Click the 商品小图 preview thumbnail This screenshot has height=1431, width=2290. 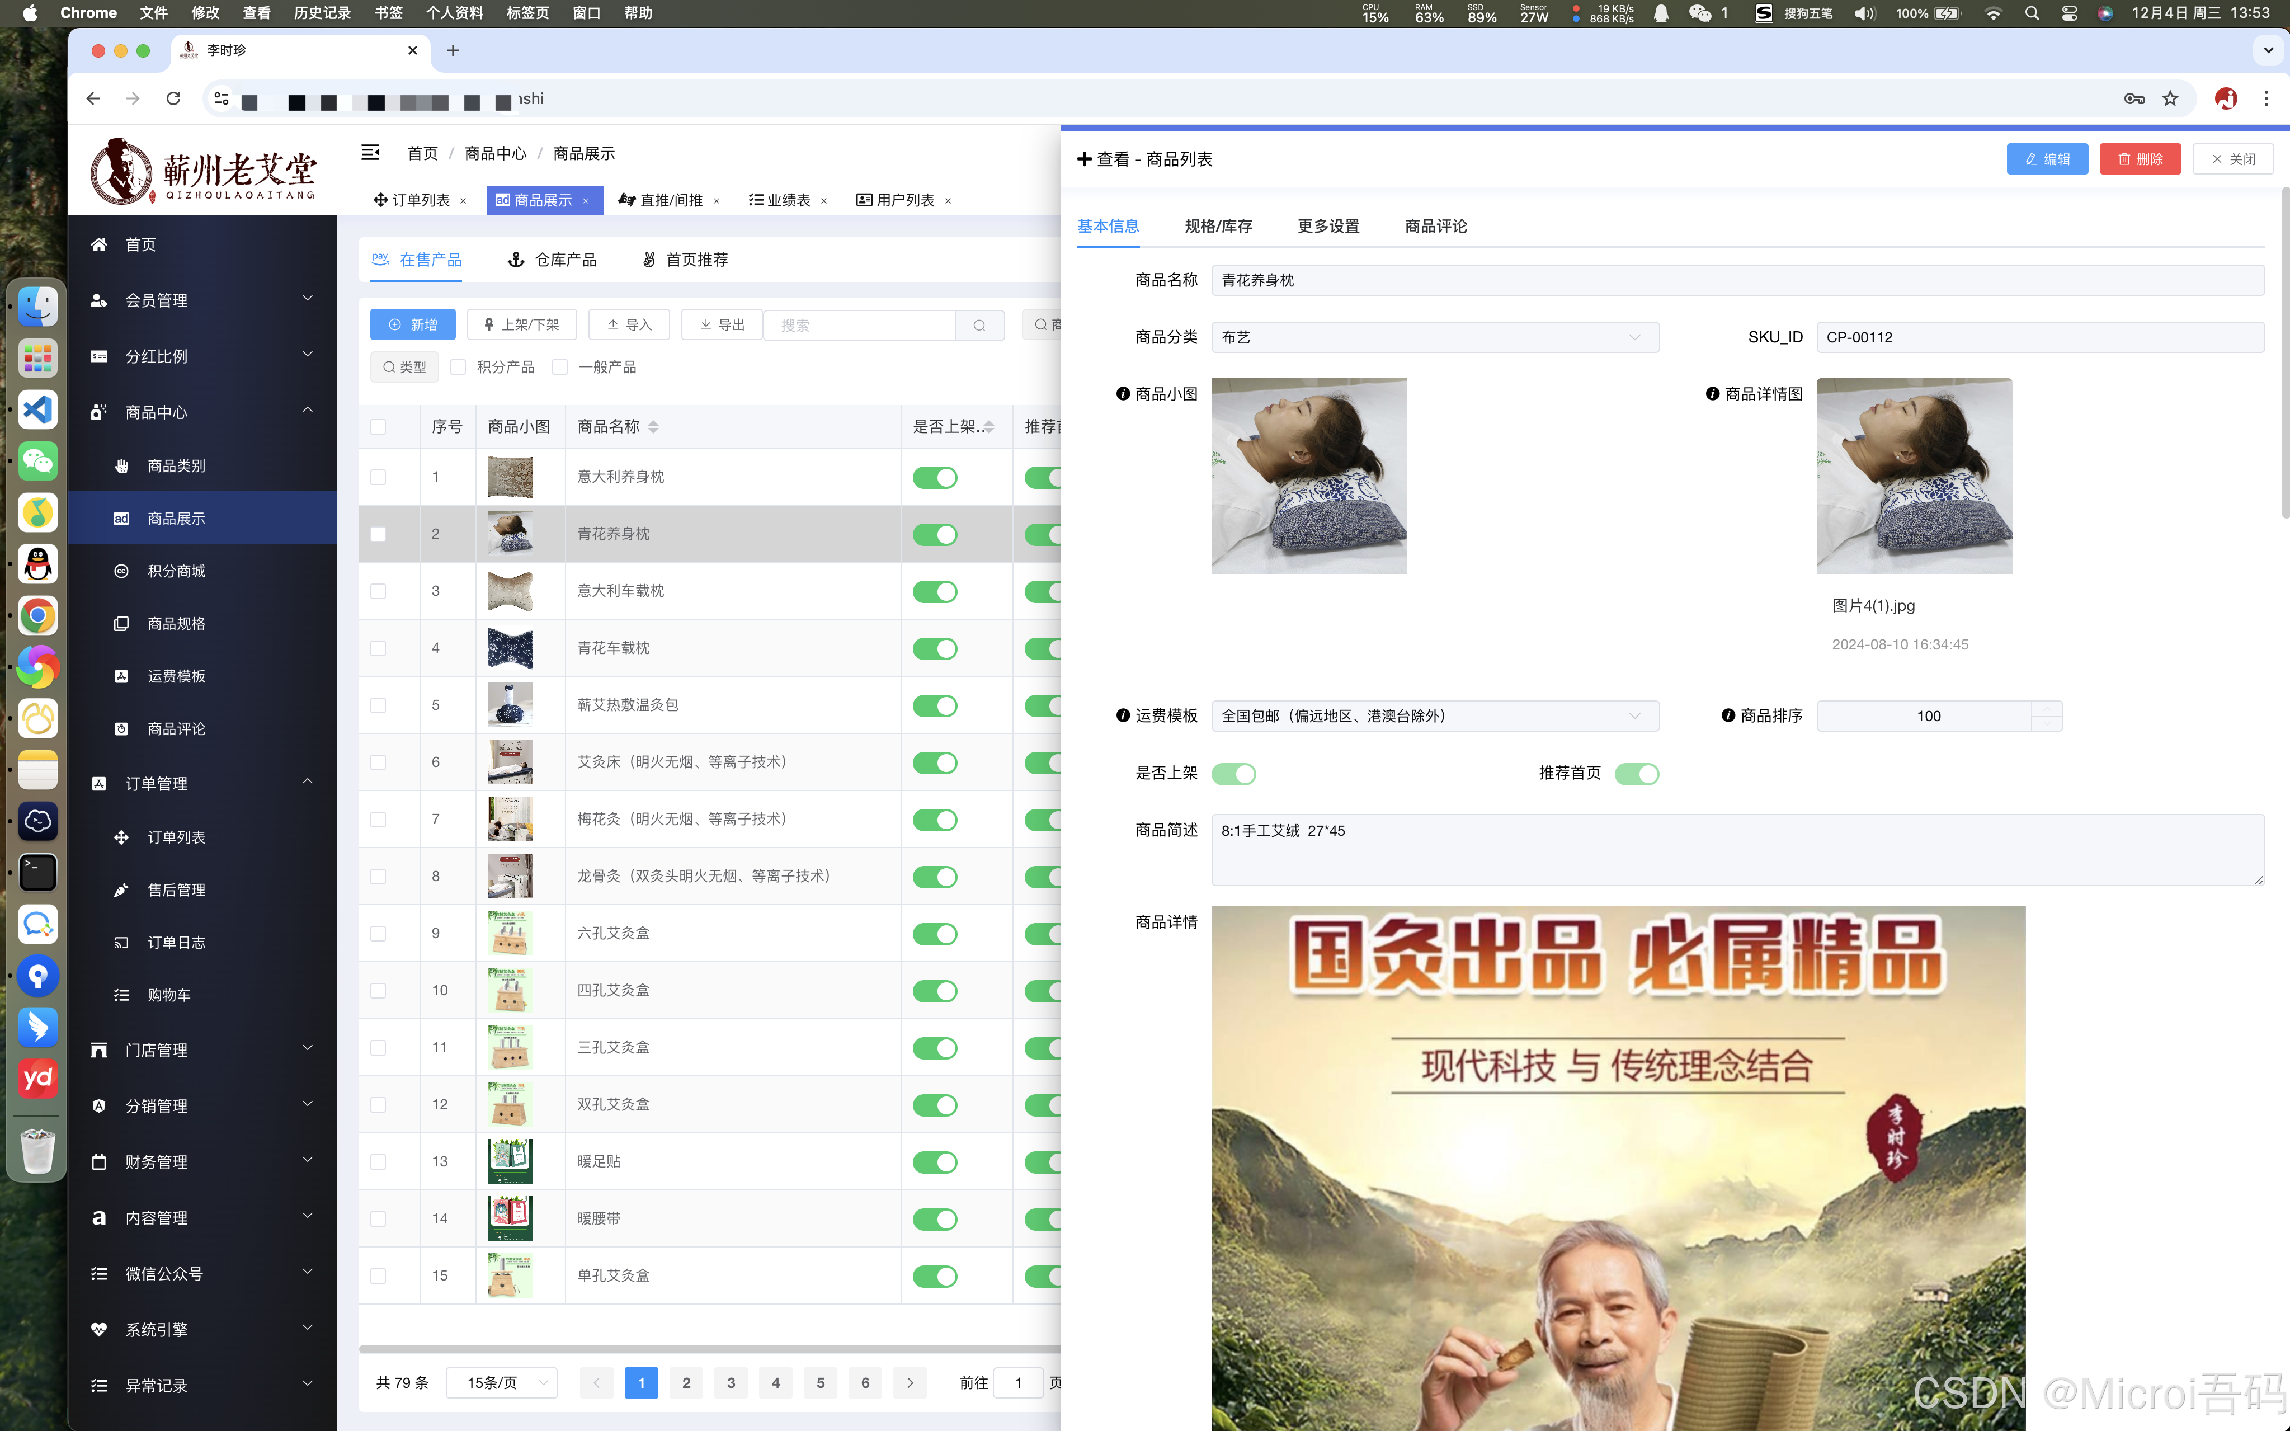click(1309, 476)
